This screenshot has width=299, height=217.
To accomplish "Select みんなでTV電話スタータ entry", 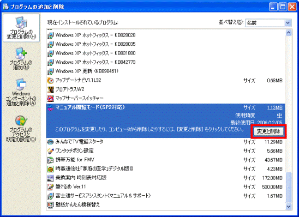I will point(165,142).
